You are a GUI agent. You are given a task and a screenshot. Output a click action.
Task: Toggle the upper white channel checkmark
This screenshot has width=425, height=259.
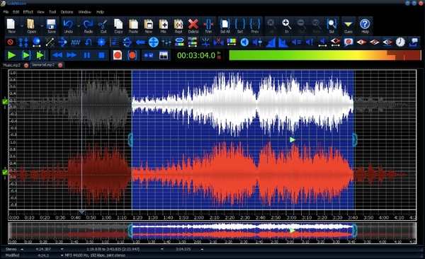pyautogui.click(x=5, y=102)
